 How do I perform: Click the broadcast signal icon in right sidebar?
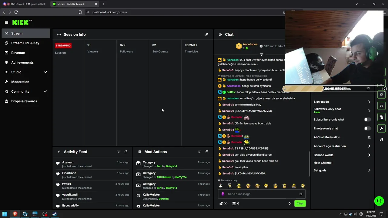coord(381,106)
